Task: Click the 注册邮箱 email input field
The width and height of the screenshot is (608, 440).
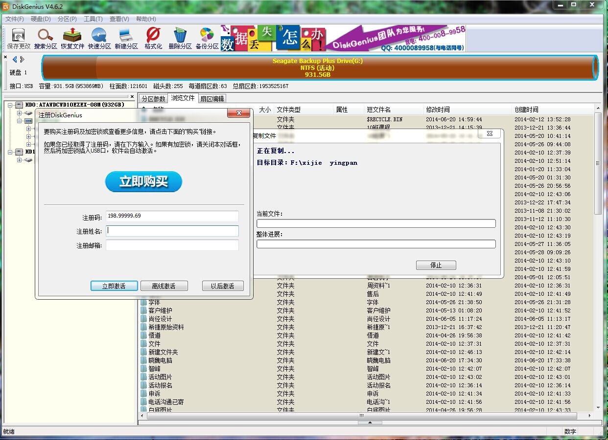Action: (x=172, y=245)
